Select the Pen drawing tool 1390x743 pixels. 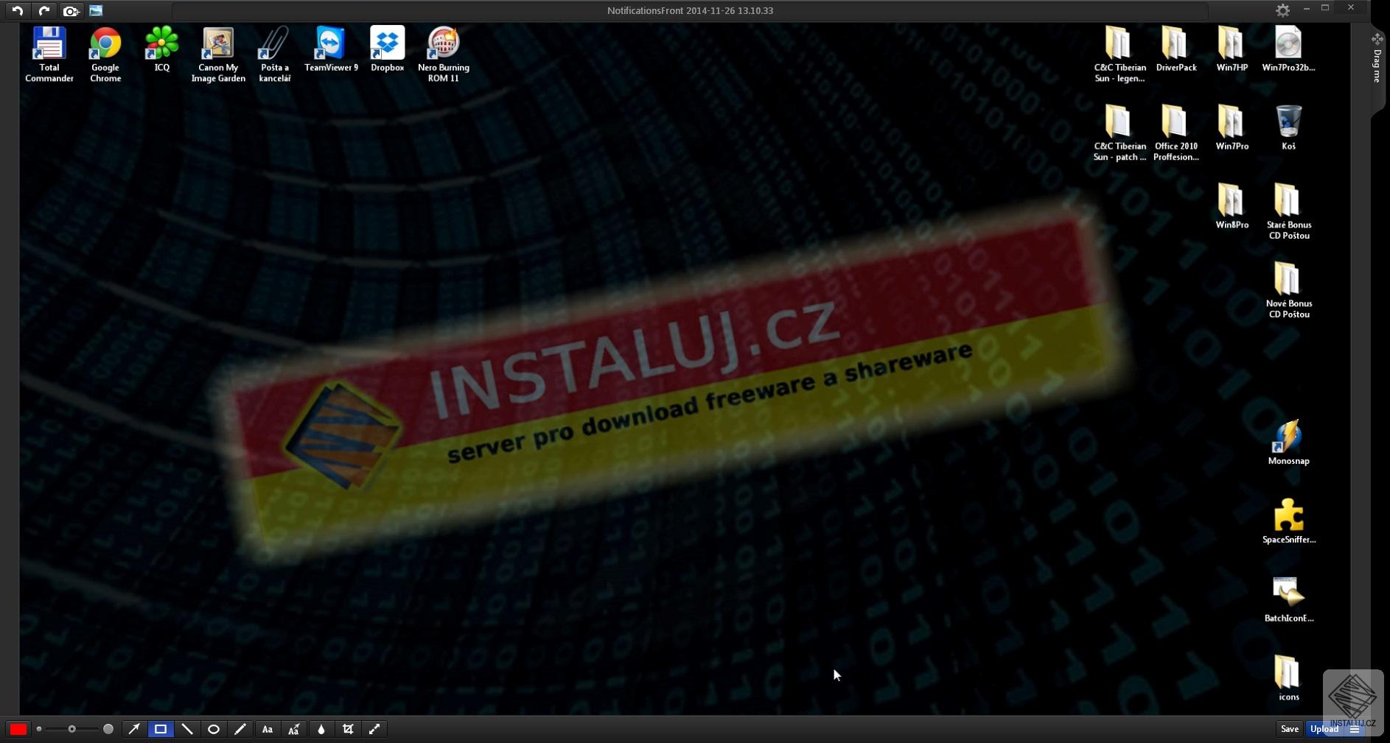click(x=240, y=729)
